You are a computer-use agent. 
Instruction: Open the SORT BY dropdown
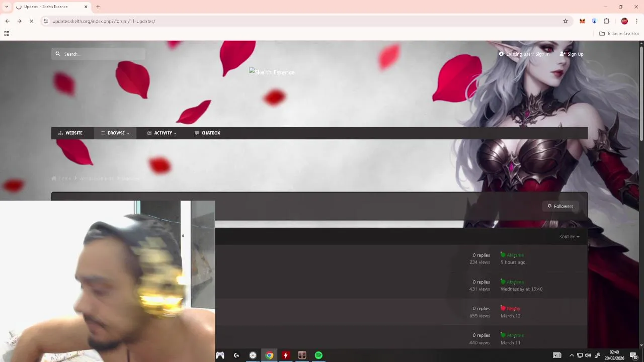[570, 237]
